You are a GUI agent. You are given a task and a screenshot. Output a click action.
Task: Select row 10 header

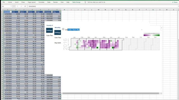pos(2,31)
